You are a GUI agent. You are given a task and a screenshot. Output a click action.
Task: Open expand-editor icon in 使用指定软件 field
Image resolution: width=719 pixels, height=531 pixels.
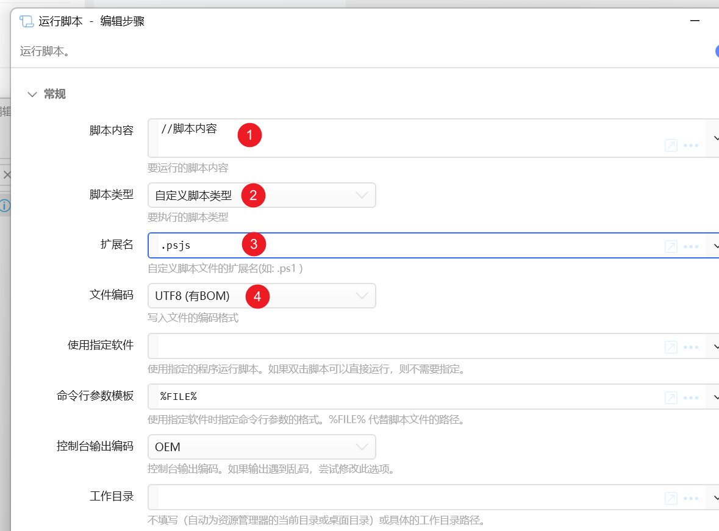(671, 347)
